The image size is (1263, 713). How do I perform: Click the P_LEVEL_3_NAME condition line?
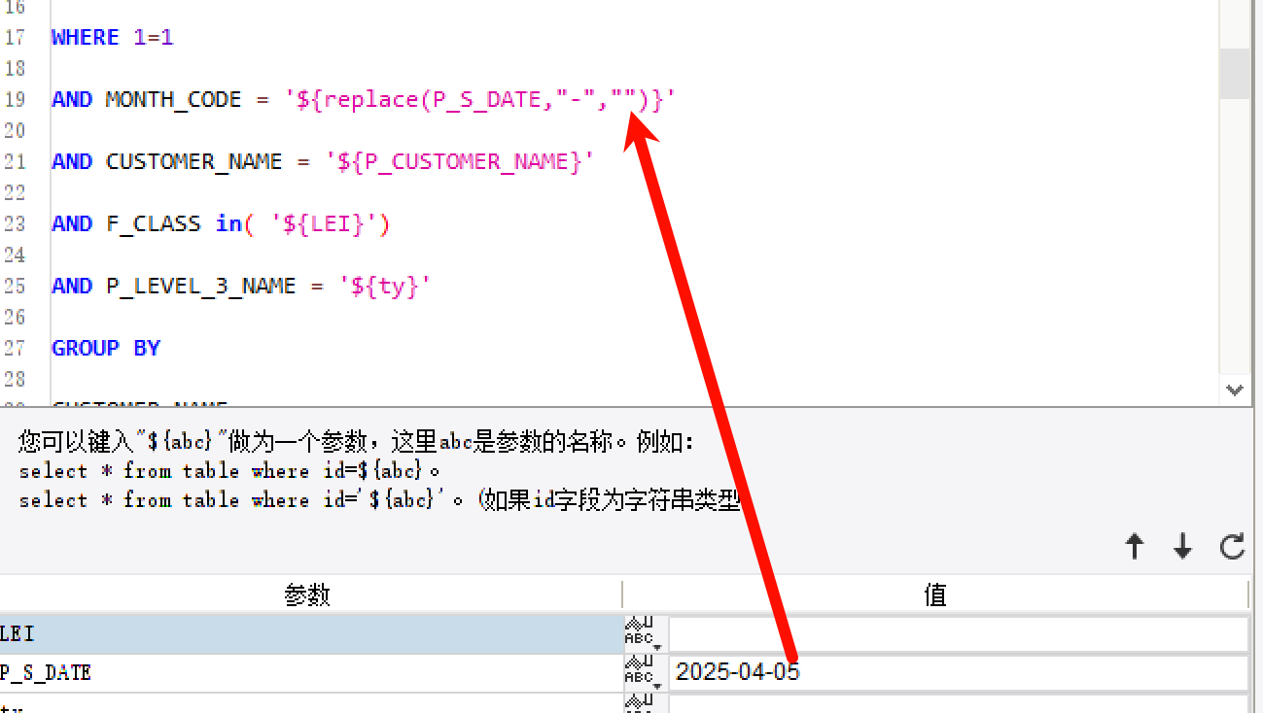(241, 286)
